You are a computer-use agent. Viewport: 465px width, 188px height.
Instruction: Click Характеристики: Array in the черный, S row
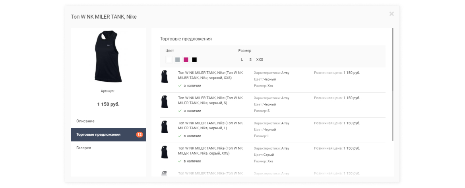271,98
